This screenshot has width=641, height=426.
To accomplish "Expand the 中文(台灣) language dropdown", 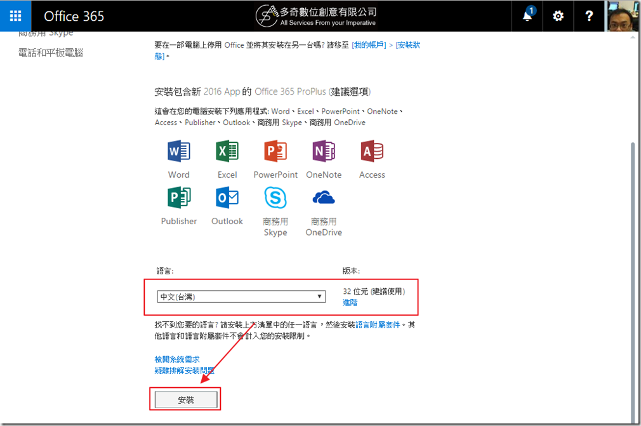I will coord(241,296).
